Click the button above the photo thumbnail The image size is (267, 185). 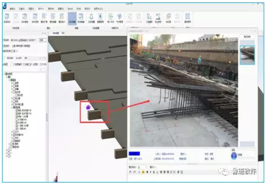tap(247, 36)
